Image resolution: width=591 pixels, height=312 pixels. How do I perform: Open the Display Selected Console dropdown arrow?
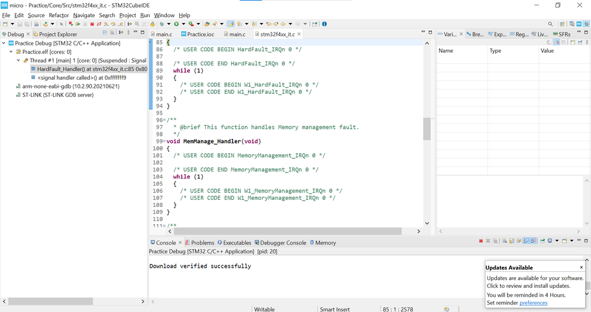coord(557,241)
